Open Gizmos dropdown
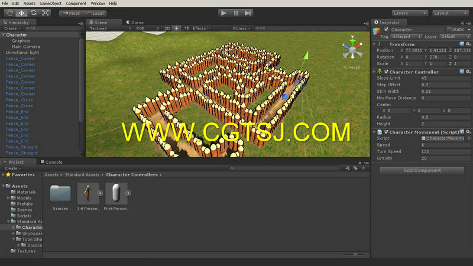The height and width of the screenshot is (266, 473). [x=241, y=28]
